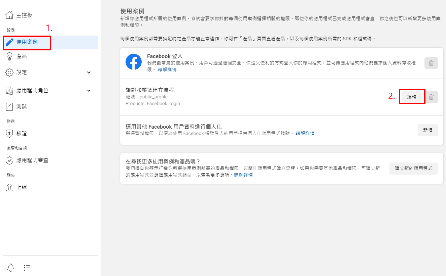The width and height of the screenshot is (446, 276).
Task: Click the pencil icon for 使用案例
Action: click(x=10, y=42)
